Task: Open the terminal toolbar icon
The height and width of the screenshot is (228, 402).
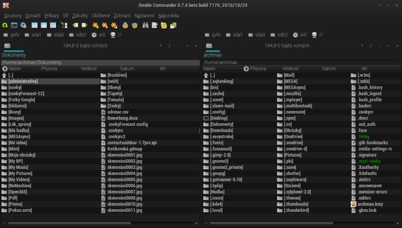Action: 14,25
